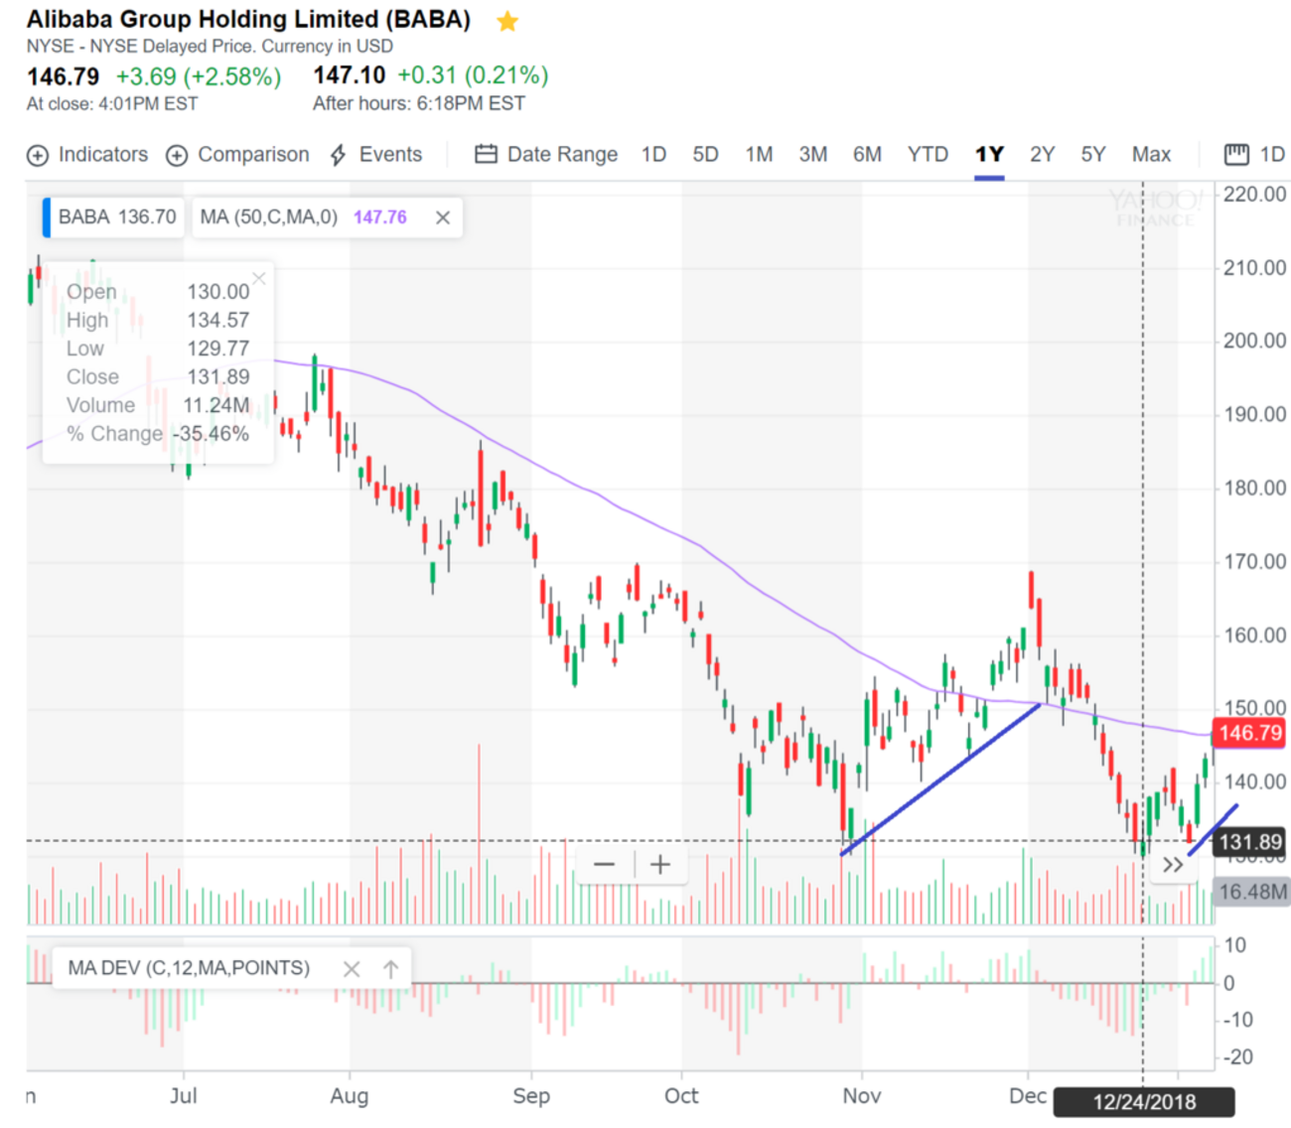
Task: Click the +3.69 (+2.58%) change text
Action: pos(199,76)
